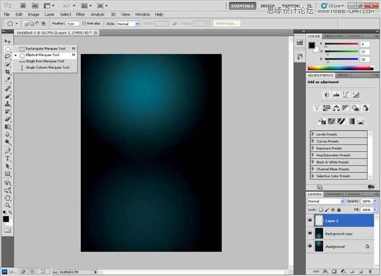Add a Brightness/Contrast adjustment
381x276 pixels.
point(326,95)
